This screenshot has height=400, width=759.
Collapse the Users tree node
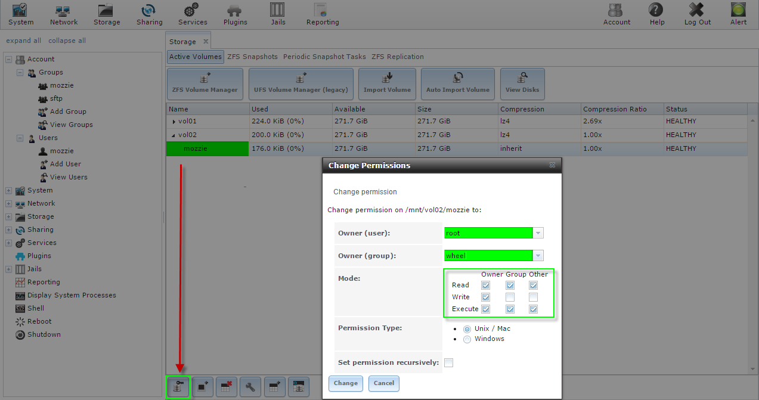click(20, 138)
